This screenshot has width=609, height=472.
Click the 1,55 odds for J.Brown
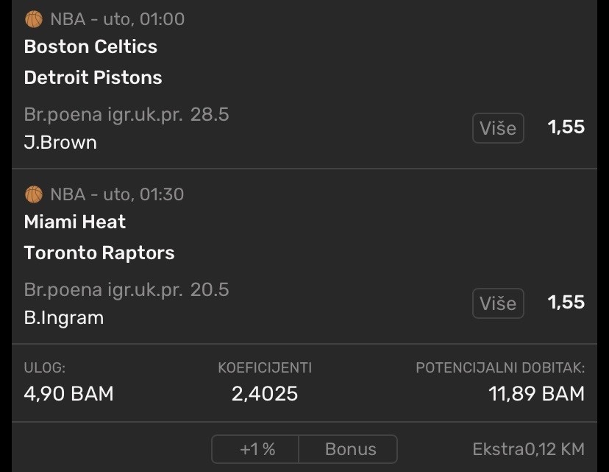pyautogui.click(x=566, y=127)
